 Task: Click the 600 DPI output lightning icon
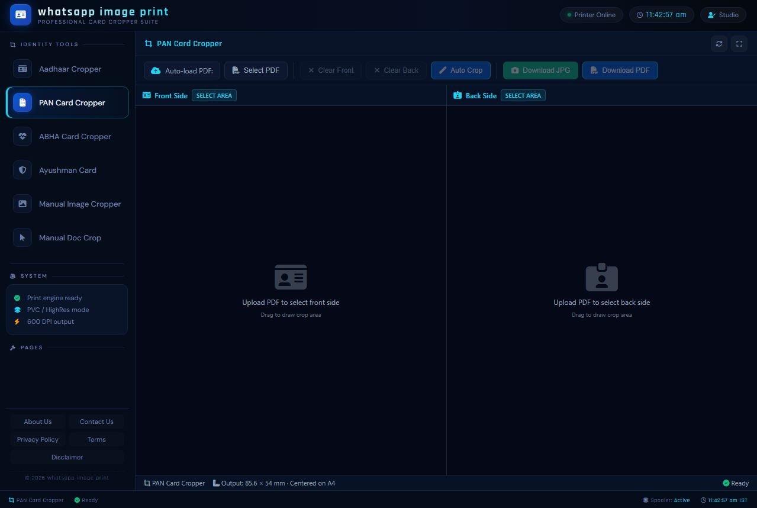tap(17, 321)
